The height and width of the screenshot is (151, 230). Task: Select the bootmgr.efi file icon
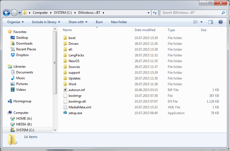pos(65,101)
